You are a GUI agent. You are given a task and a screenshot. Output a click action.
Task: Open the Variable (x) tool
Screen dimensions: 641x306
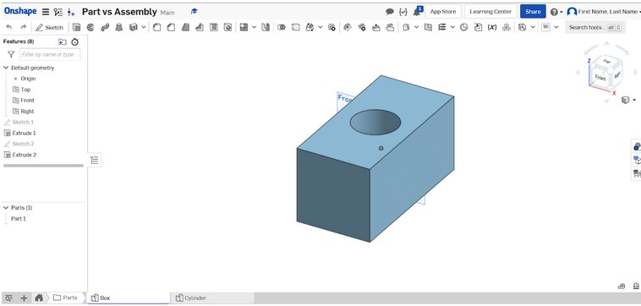pos(492,27)
